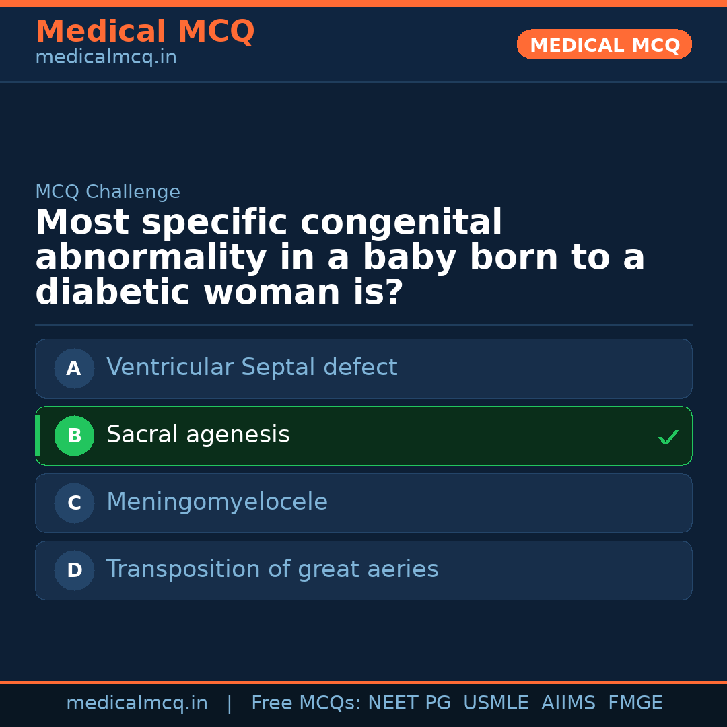Select the letter A circle badge
This screenshot has height=727, width=727.
point(74,368)
